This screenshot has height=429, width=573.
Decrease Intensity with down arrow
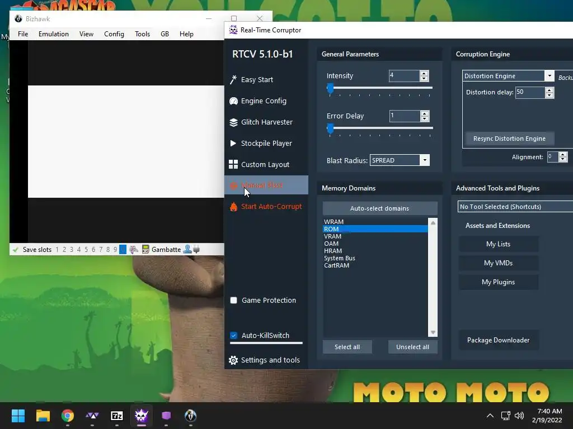[424, 78]
